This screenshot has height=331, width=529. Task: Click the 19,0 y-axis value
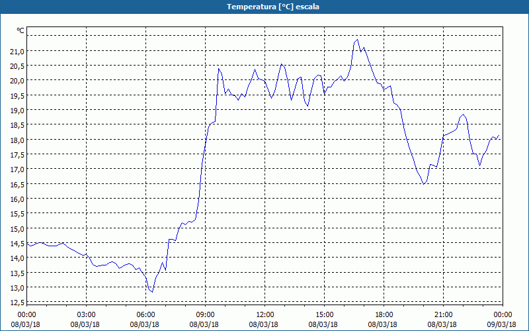click(17, 111)
